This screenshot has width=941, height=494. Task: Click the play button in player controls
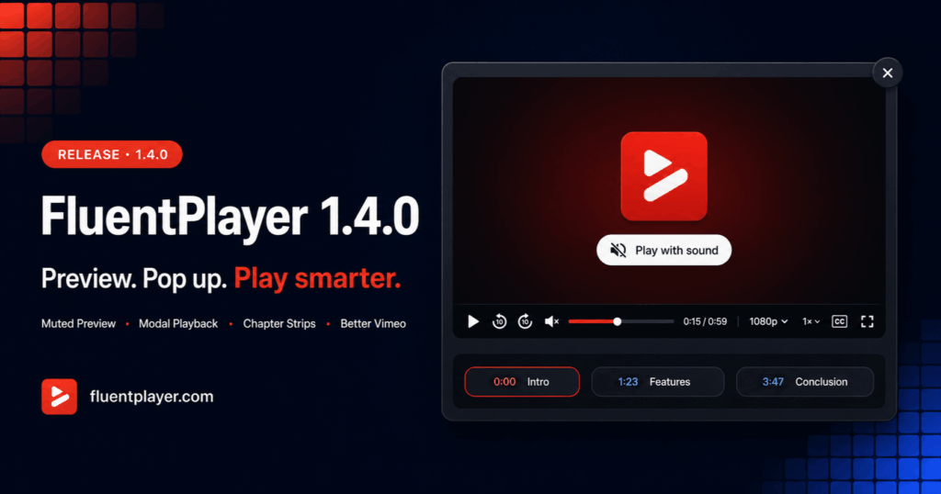(473, 322)
